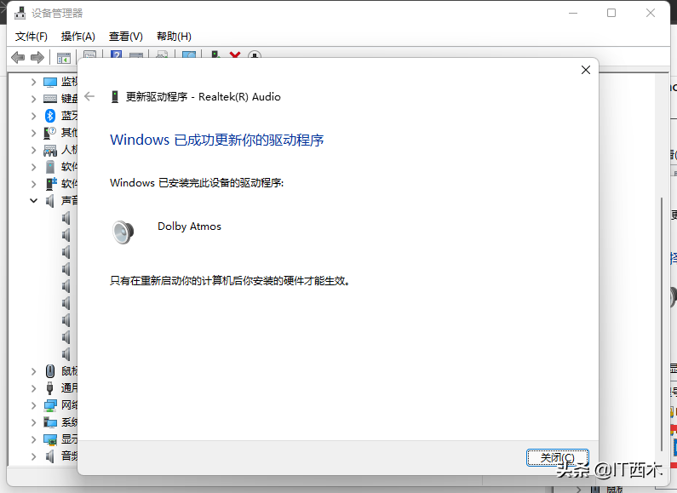The width and height of the screenshot is (677, 493).
Task: Select the system devices icon beside 系统
Action: [x=50, y=421]
